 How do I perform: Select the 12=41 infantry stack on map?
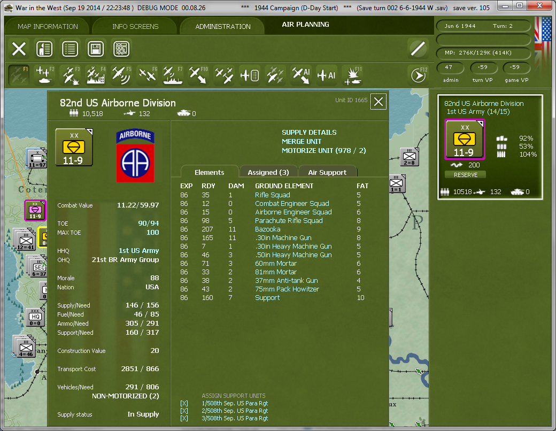(x=25, y=240)
